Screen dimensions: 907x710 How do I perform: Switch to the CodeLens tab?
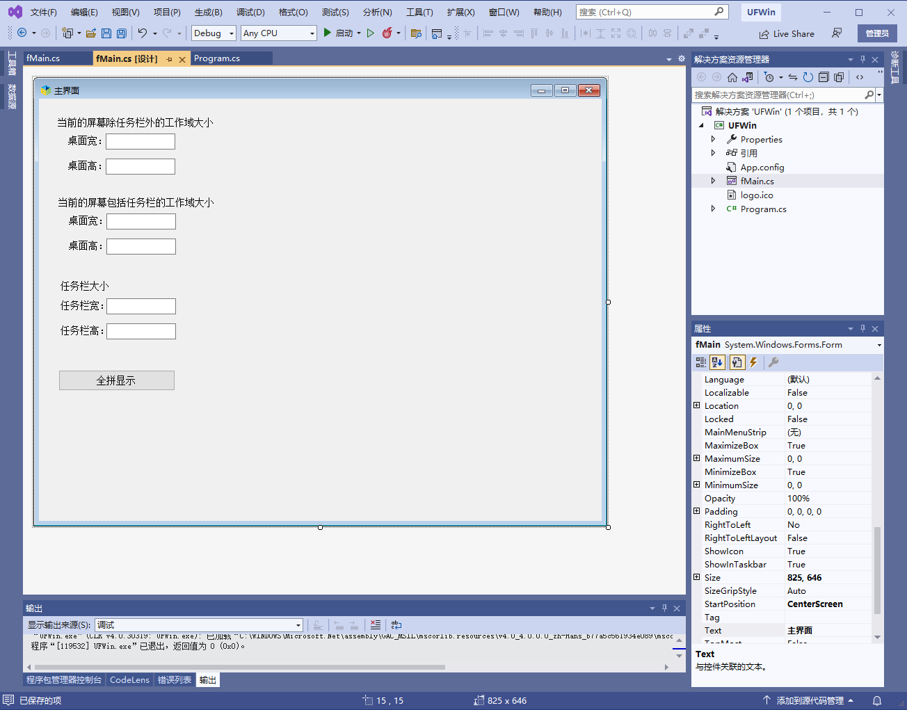click(x=129, y=680)
